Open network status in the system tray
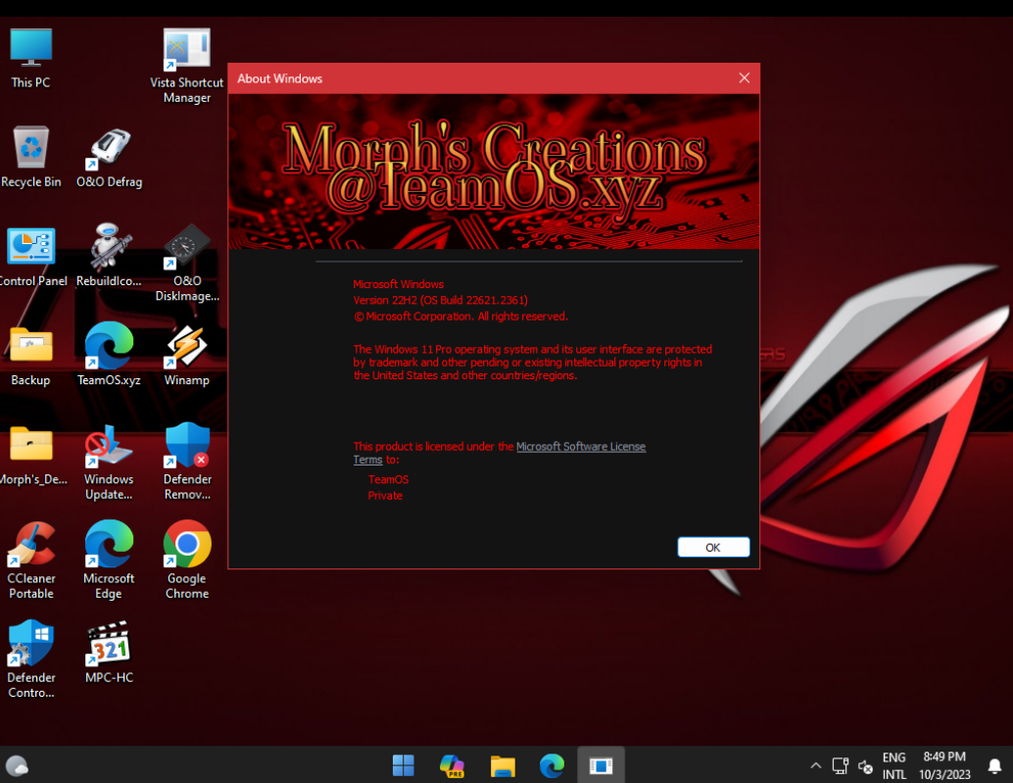The height and width of the screenshot is (783, 1013). (x=840, y=765)
